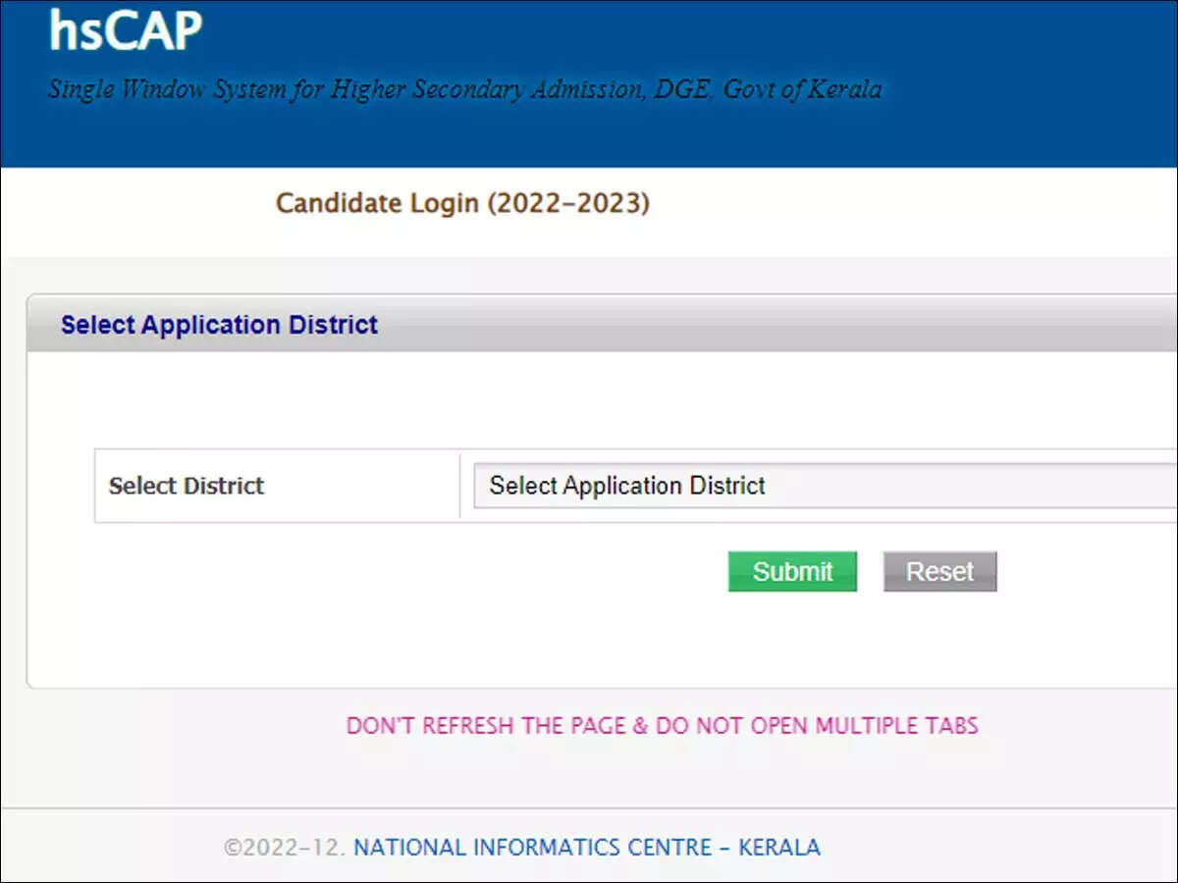Select the 'Candidate Login (2022-2023)' heading

(462, 204)
